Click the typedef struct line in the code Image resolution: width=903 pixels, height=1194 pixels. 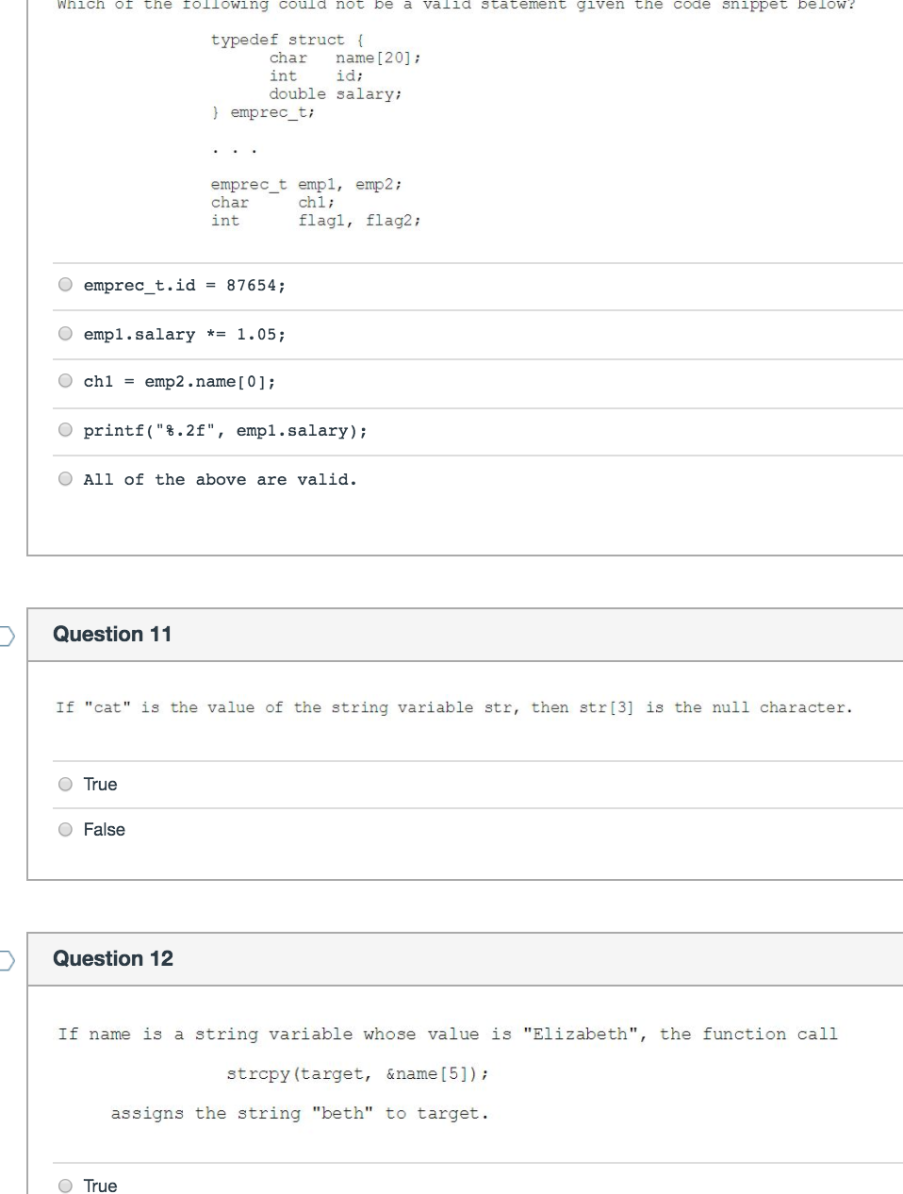[287, 40]
